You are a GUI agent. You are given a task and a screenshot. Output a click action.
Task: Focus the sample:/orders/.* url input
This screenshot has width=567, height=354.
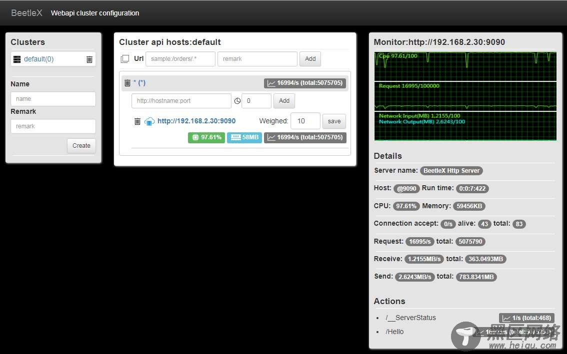point(180,59)
